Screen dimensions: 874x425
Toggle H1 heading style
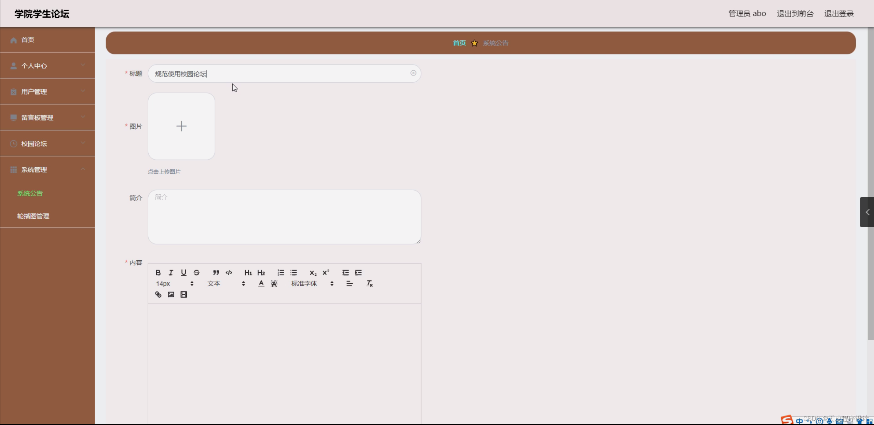pos(248,273)
